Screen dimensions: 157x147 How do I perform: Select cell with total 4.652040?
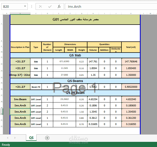pyautogui.click(x=131, y=99)
